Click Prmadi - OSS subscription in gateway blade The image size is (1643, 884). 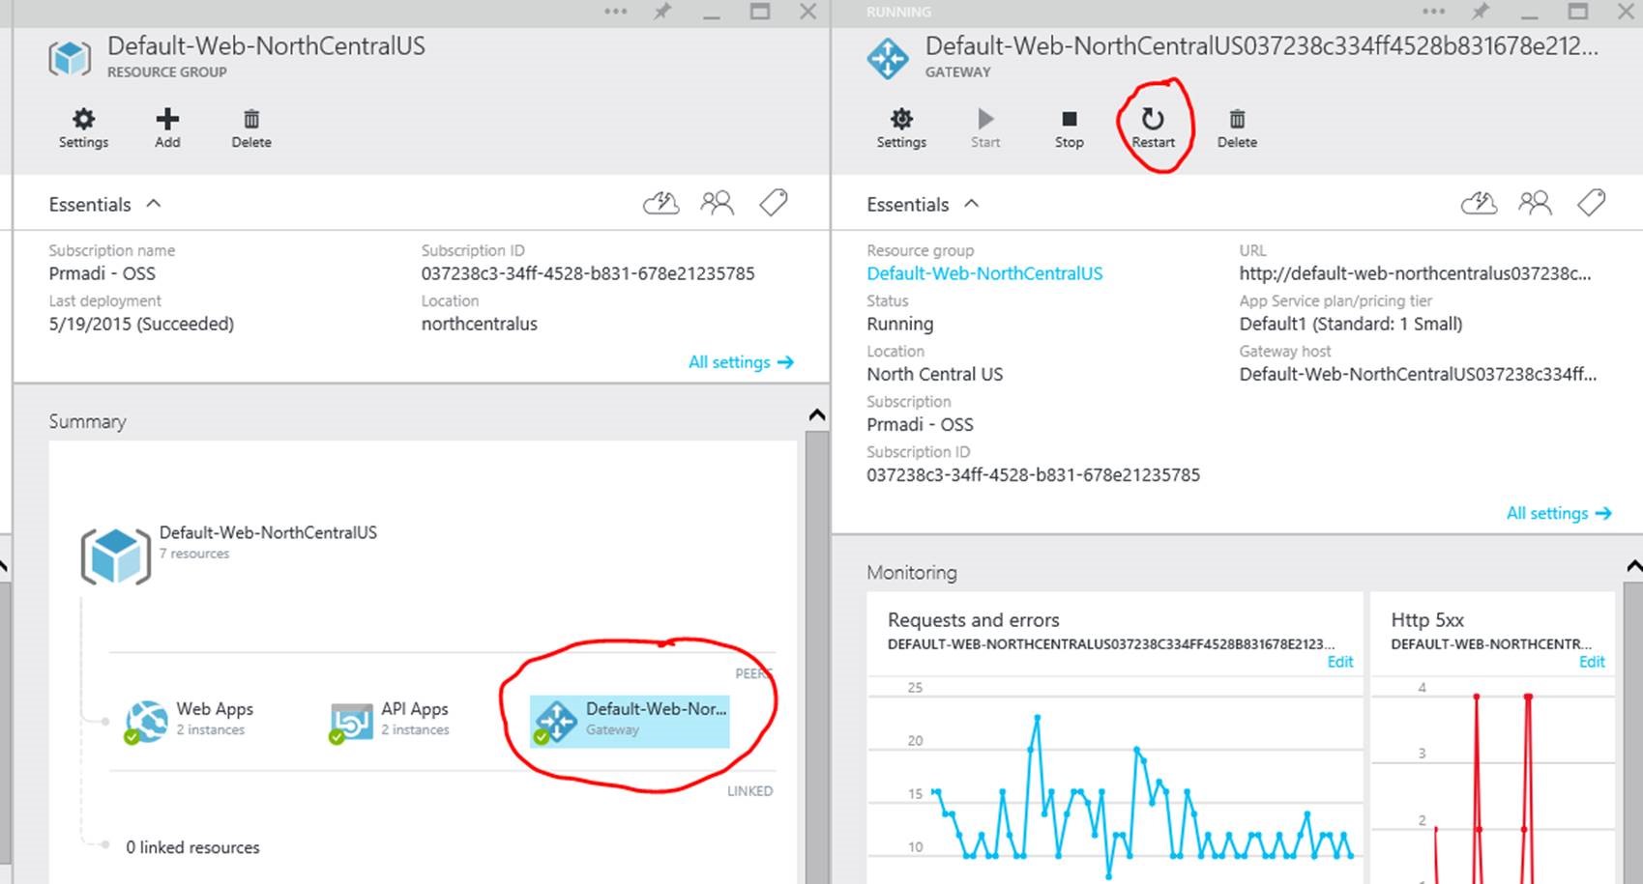click(x=920, y=424)
